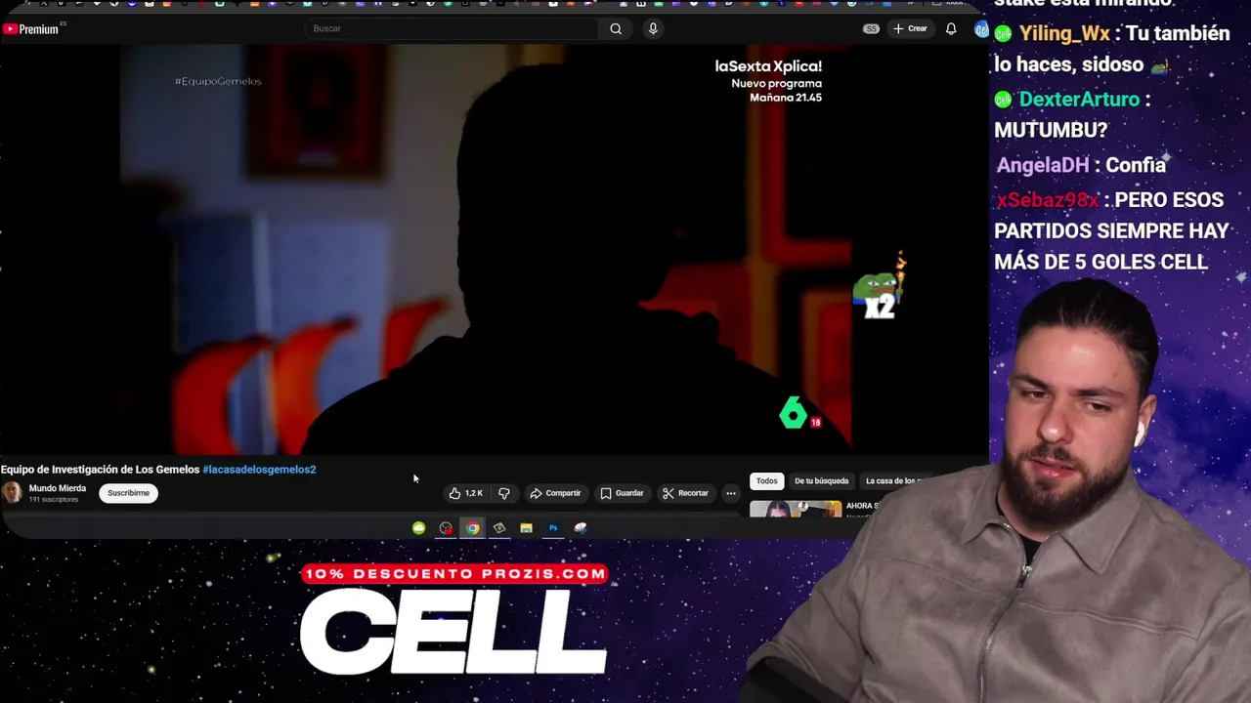Viewport: 1251px width, 703px height.
Task: Open the last taskbar app icon
Action: point(581,528)
